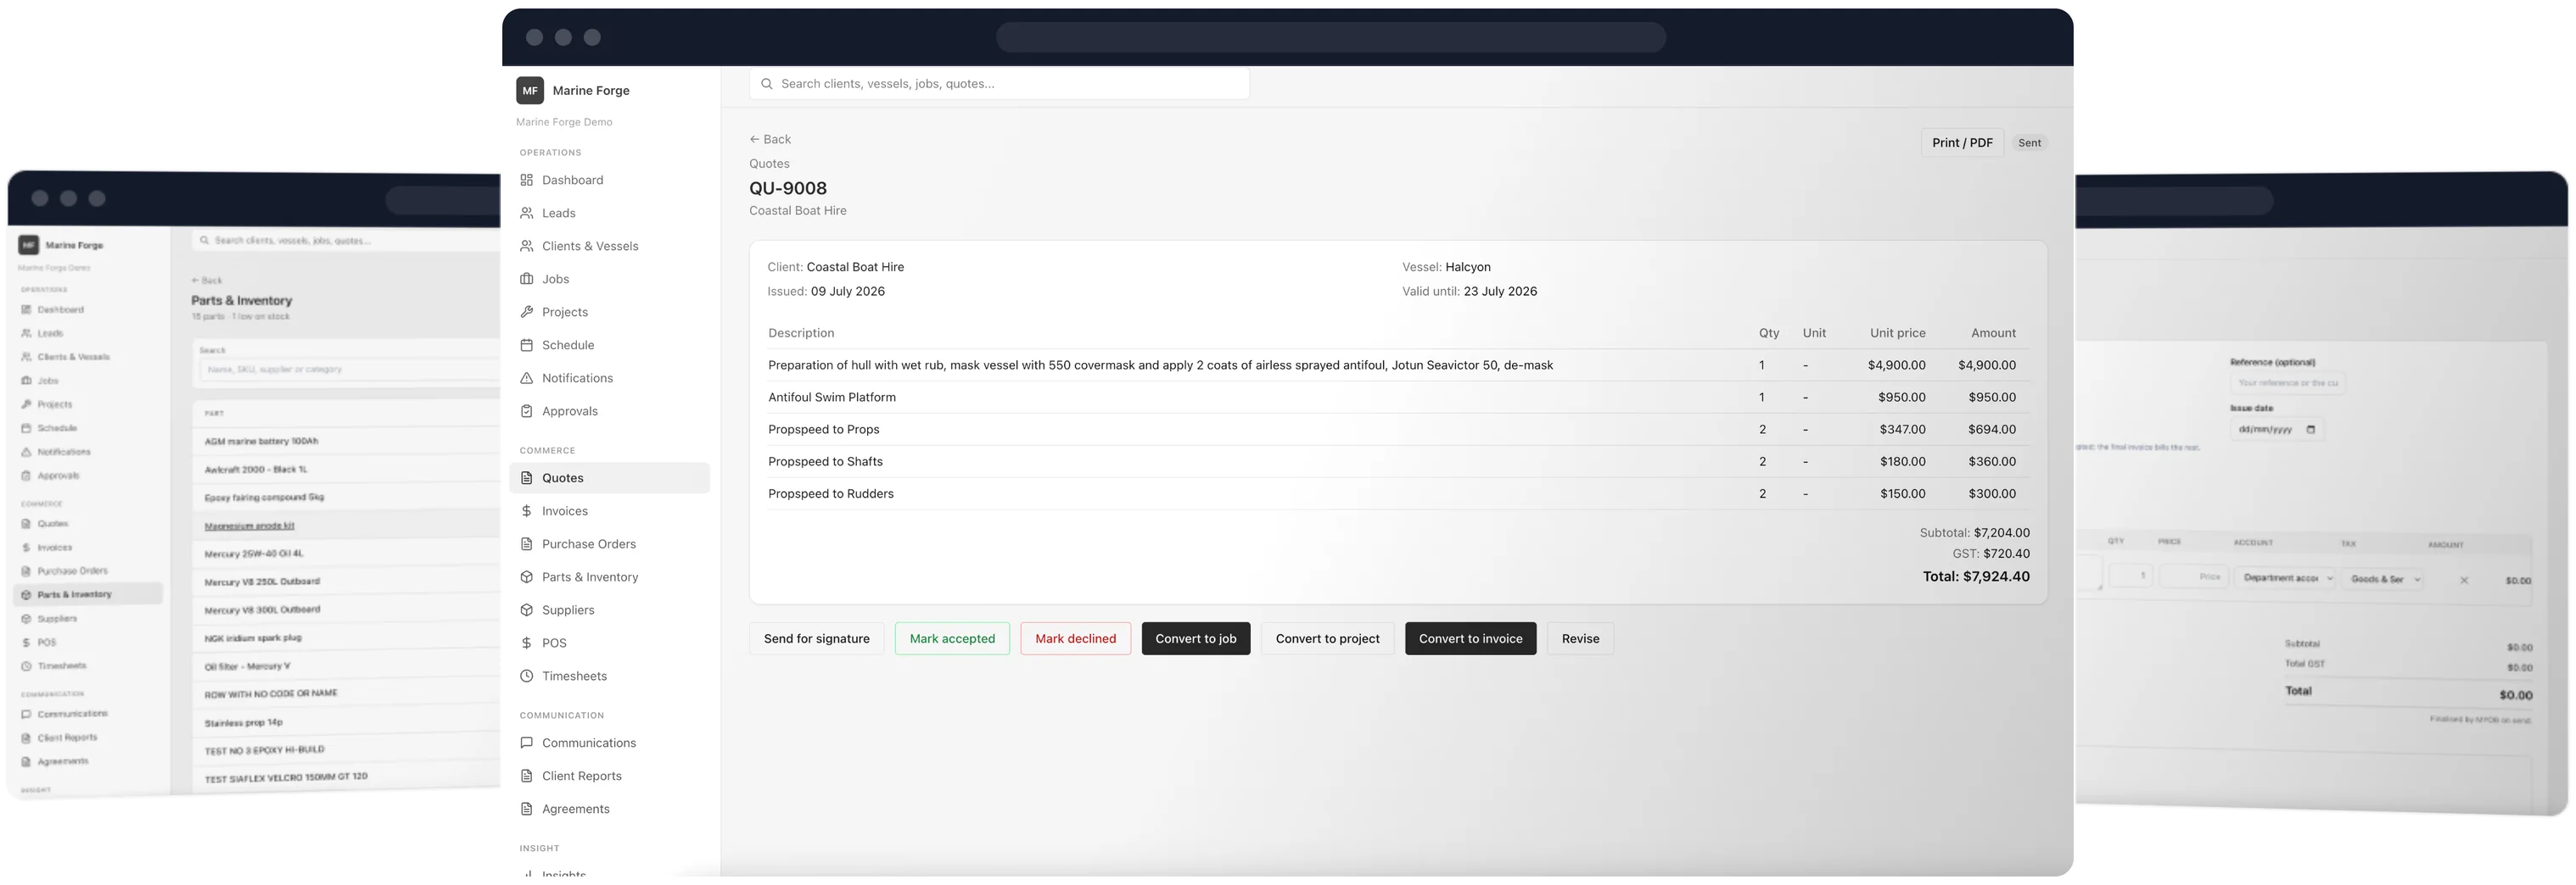Image resolution: width=2576 pixels, height=885 pixels.
Task: Click the Revise button
Action: click(x=1580, y=638)
